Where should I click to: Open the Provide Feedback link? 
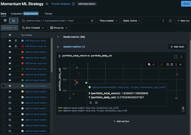pos(63,4)
